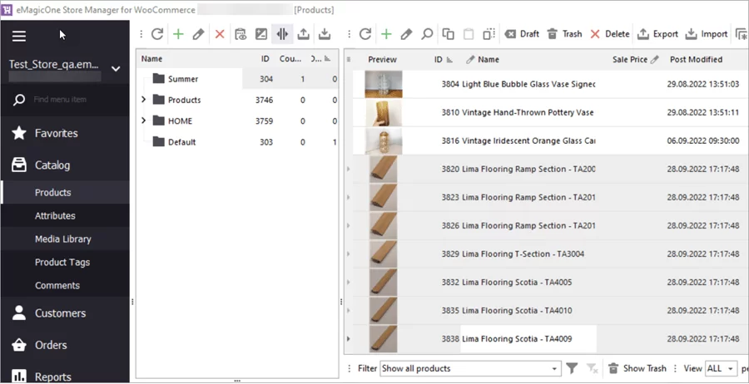Viewport: 749px width, 384px height.
Task: Click the Export button
Action: point(657,34)
